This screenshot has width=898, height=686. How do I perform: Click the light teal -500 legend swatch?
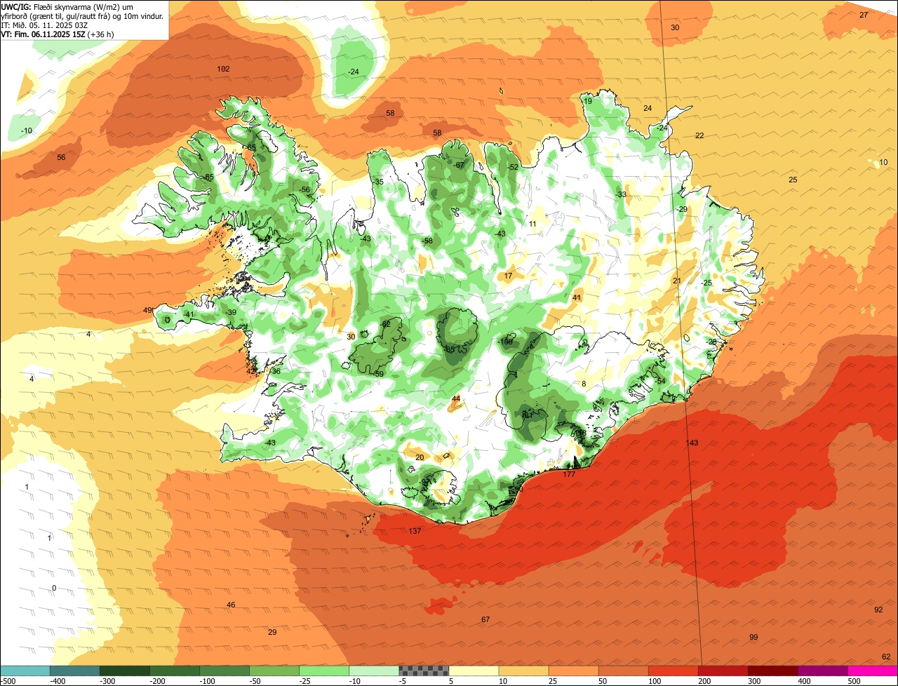[x=25, y=671]
